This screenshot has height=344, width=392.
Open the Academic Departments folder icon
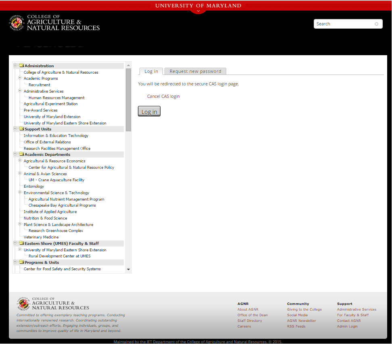(21, 154)
